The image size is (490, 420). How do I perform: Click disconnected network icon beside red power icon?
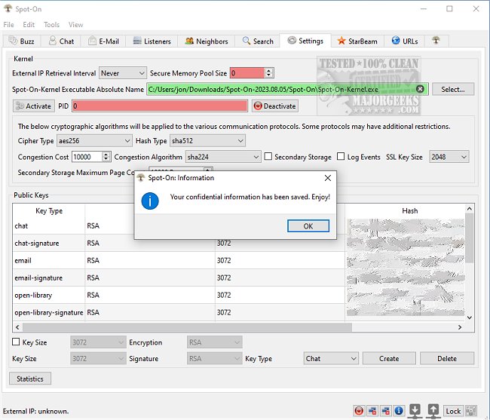372,410
